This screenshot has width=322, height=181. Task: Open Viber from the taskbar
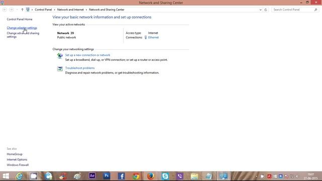tap(180, 176)
